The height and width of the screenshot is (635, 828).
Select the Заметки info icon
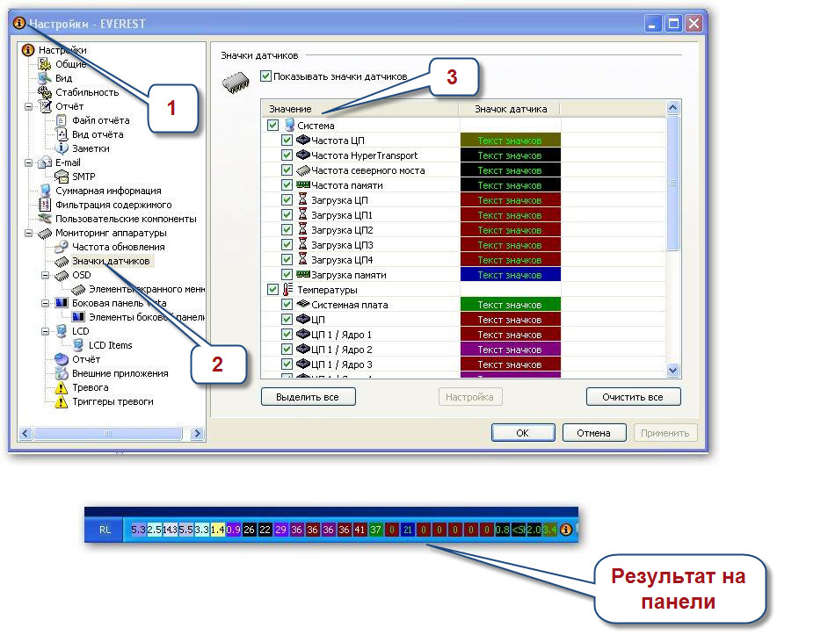click(x=62, y=148)
